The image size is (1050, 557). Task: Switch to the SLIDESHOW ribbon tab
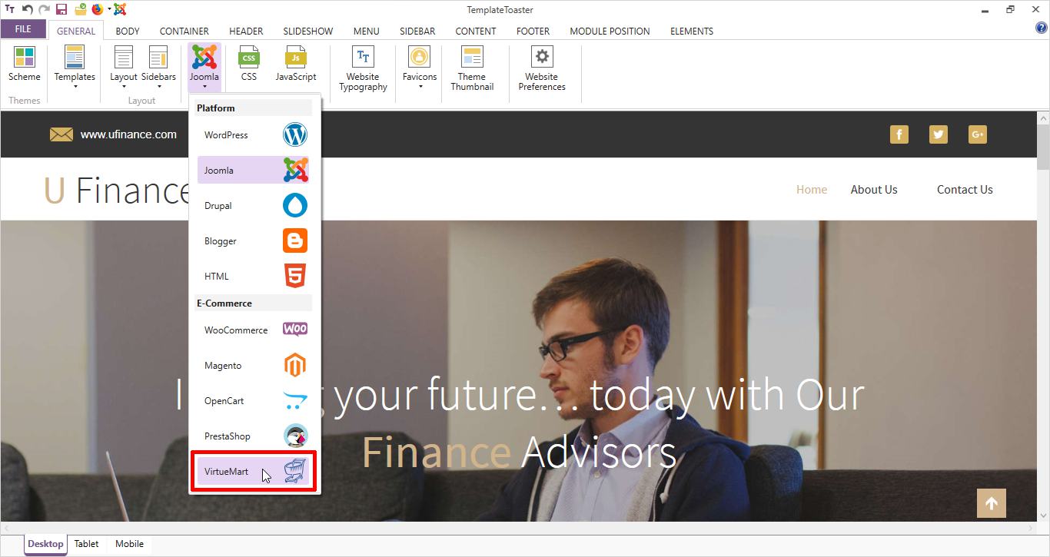pos(307,31)
